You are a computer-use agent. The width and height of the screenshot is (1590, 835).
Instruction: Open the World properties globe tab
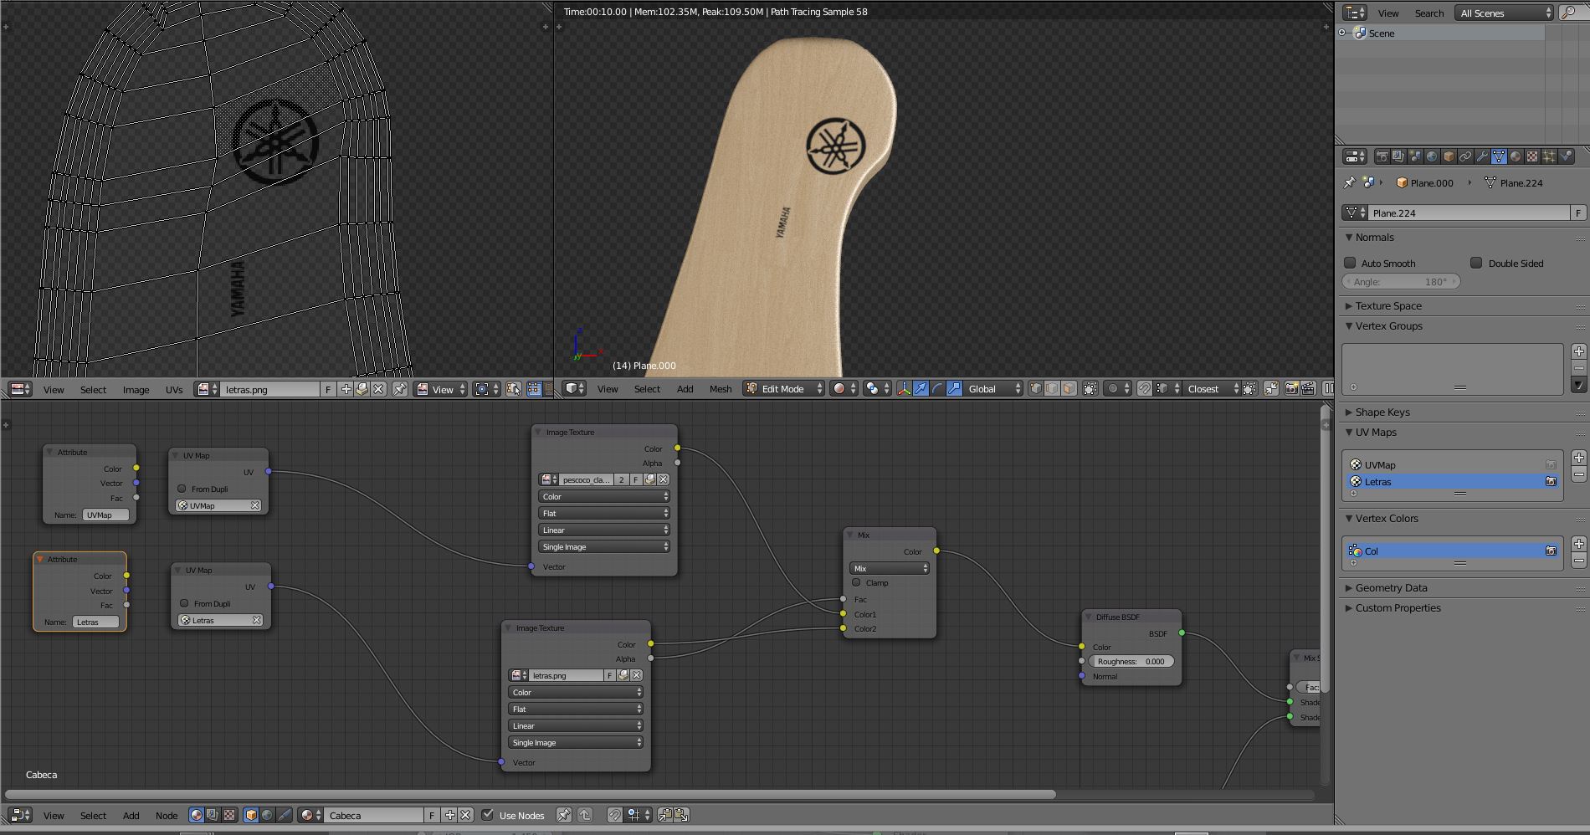1432,156
